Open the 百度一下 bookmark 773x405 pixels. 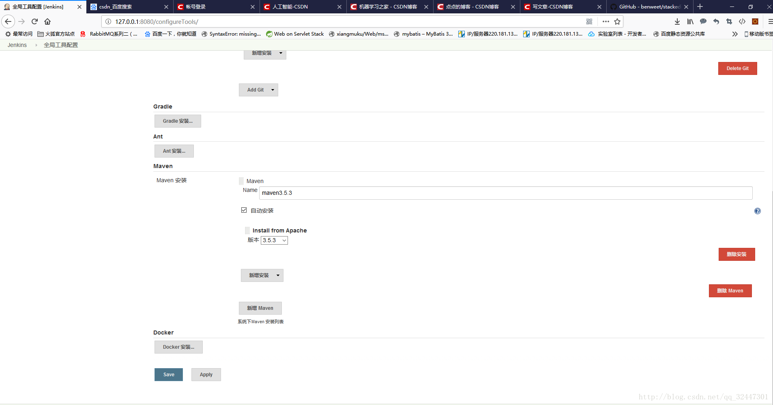click(170, 34)
